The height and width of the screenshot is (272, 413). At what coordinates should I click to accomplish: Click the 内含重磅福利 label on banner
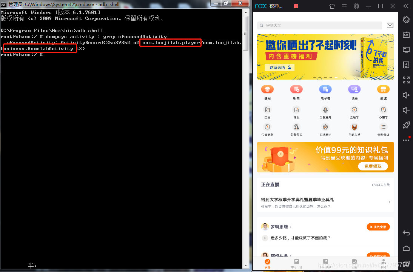point(290,56)
